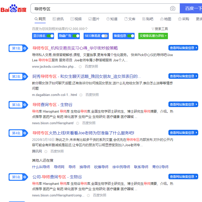Toggle the 显示排名 switch
Image resolution: width=202 pixels, height=202 pixels.
tap(50, 36)
